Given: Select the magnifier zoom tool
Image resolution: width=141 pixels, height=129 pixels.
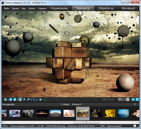Looking at the screenshot, I should [28, 99].
